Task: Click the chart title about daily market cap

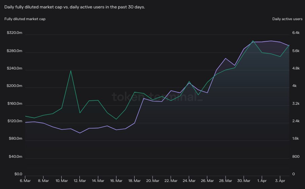Action: coord(74,7)
